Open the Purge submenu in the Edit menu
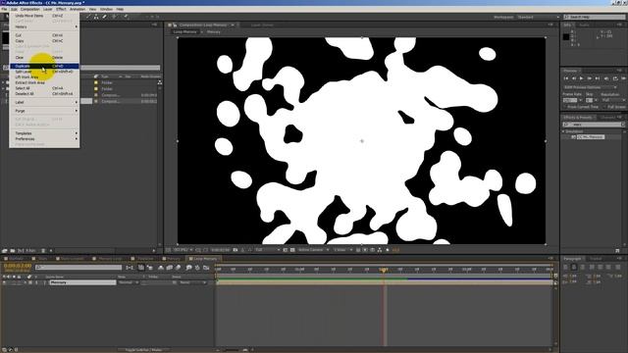 click(x=44, y=111)
